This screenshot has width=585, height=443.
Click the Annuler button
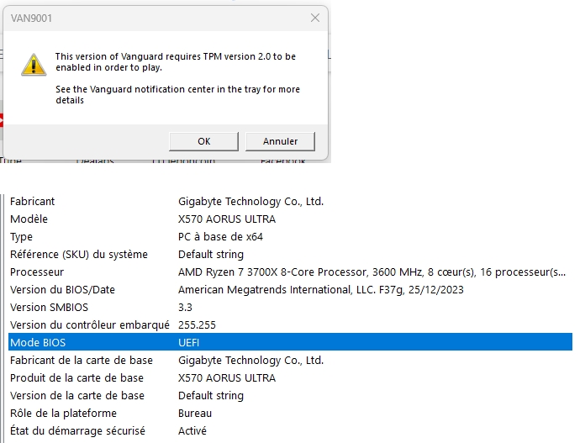point(280,141)
